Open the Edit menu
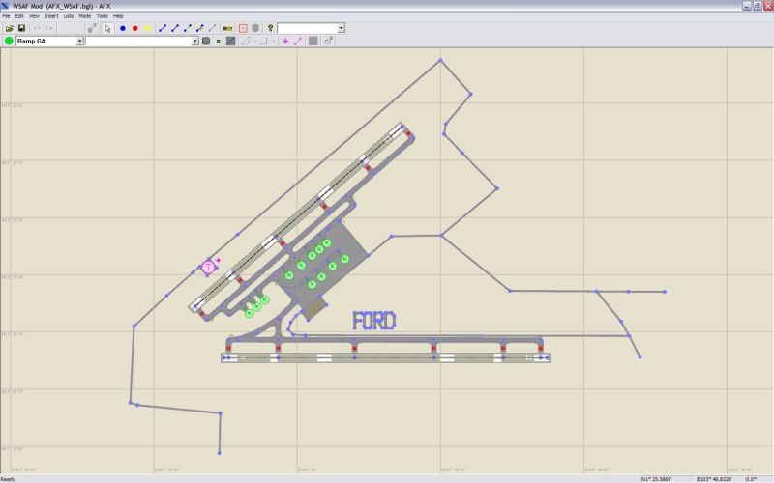 (19, 16)
